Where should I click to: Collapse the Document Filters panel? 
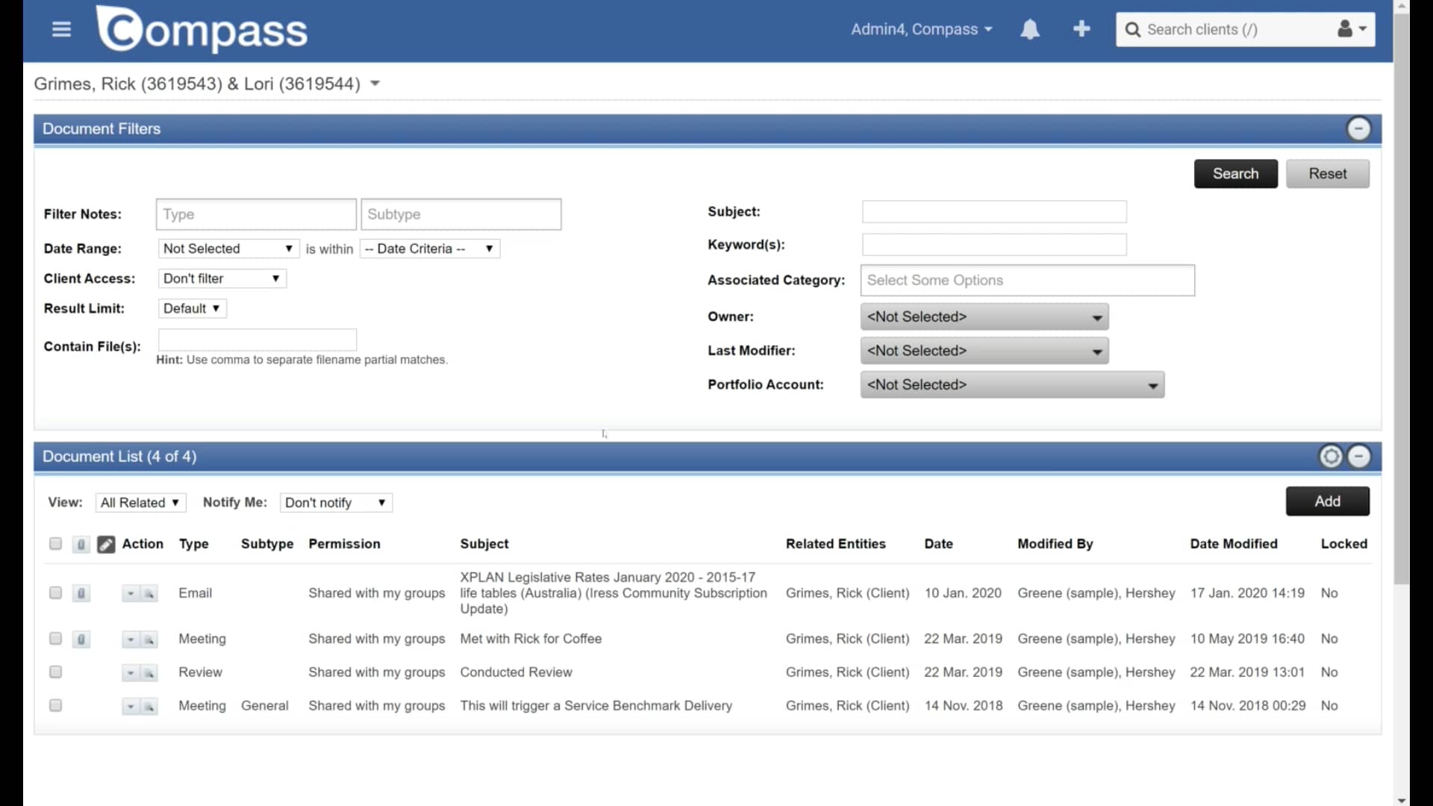1359,128
